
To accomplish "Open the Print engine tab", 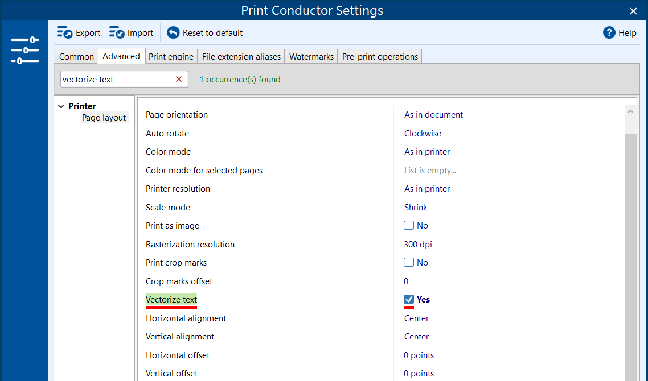I will click(171, 57).
